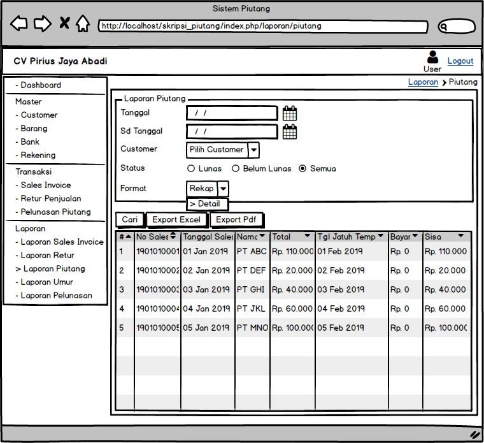Open Laporan Umur report

45,282
